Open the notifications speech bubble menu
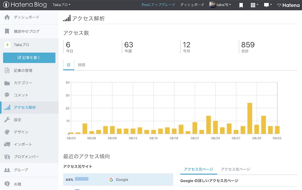 [x=268, y=5]
